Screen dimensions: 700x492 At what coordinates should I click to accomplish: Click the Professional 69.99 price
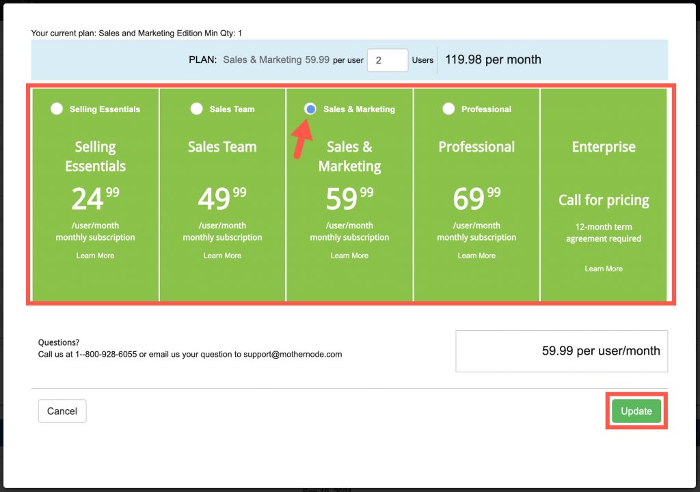point(476,199)
